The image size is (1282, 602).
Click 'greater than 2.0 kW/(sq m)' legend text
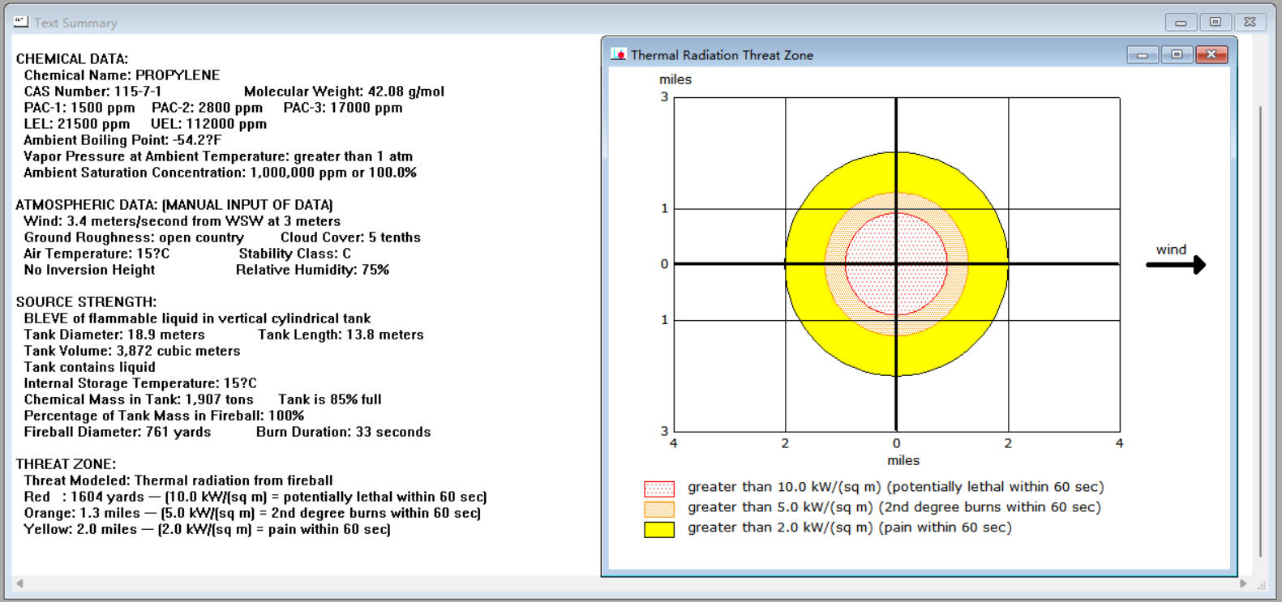[x=850, y=527]
